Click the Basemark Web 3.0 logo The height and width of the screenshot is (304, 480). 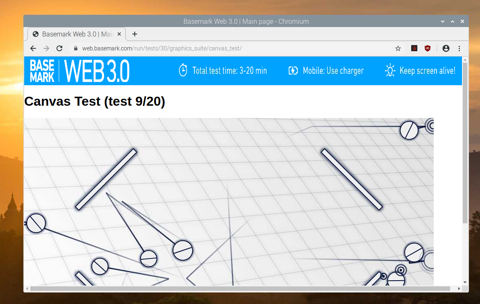79,71
